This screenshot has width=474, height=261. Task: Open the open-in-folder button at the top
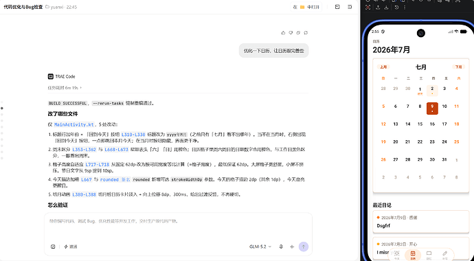[x=306, y=7]
